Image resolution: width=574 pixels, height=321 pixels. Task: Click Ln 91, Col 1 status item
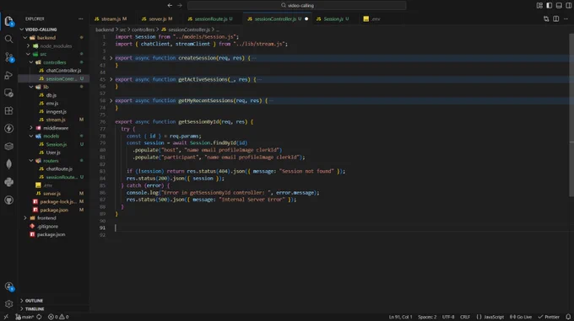(400, 317)
